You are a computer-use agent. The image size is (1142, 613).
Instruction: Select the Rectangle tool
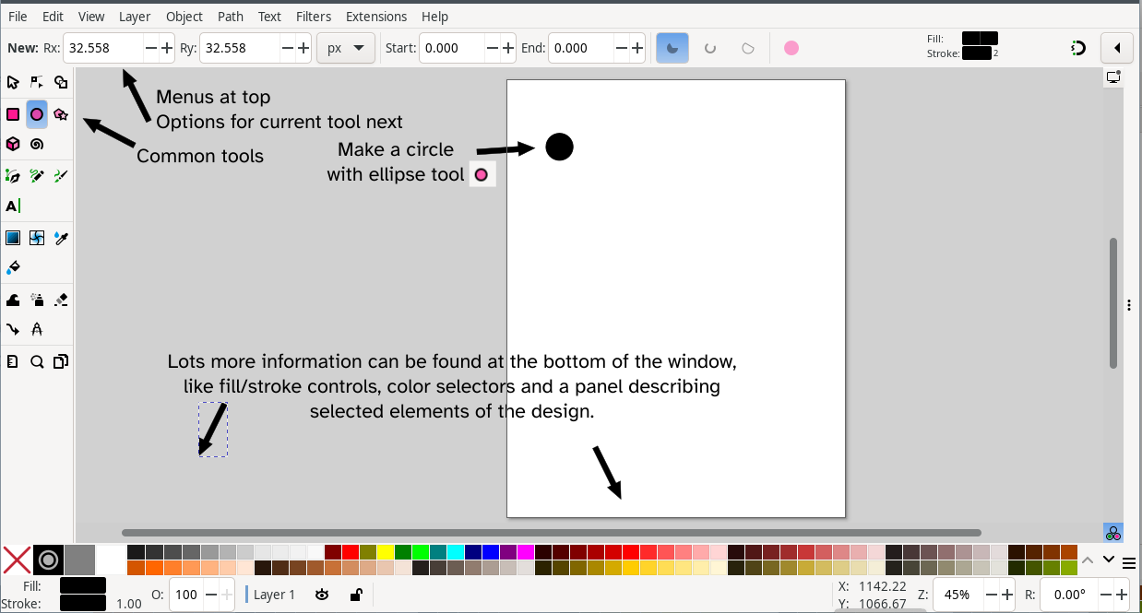point(13,114)
